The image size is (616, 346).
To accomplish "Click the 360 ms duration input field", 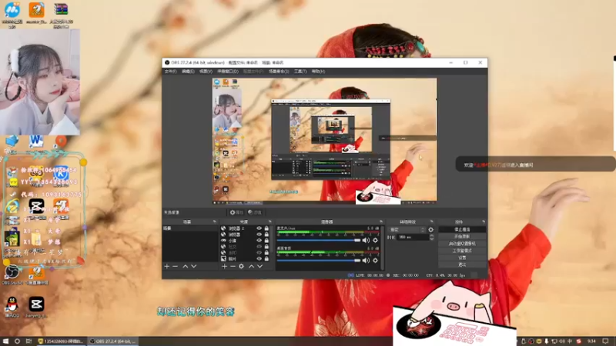I will coord(413,238).
